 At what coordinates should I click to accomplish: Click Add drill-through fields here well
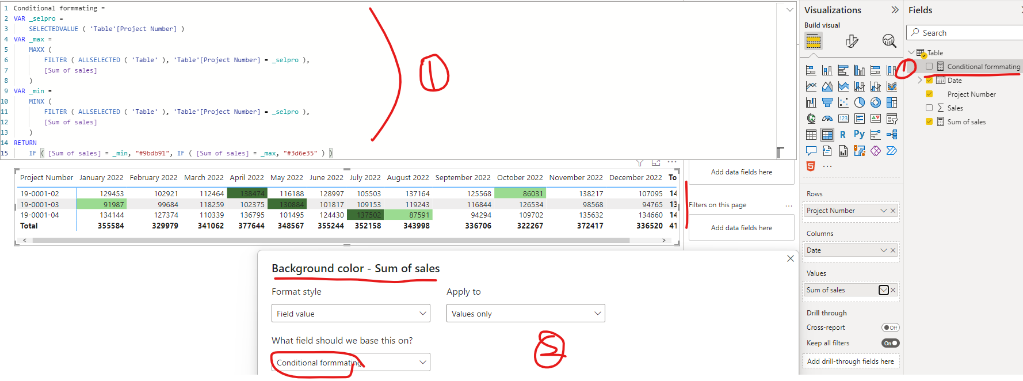850,361
